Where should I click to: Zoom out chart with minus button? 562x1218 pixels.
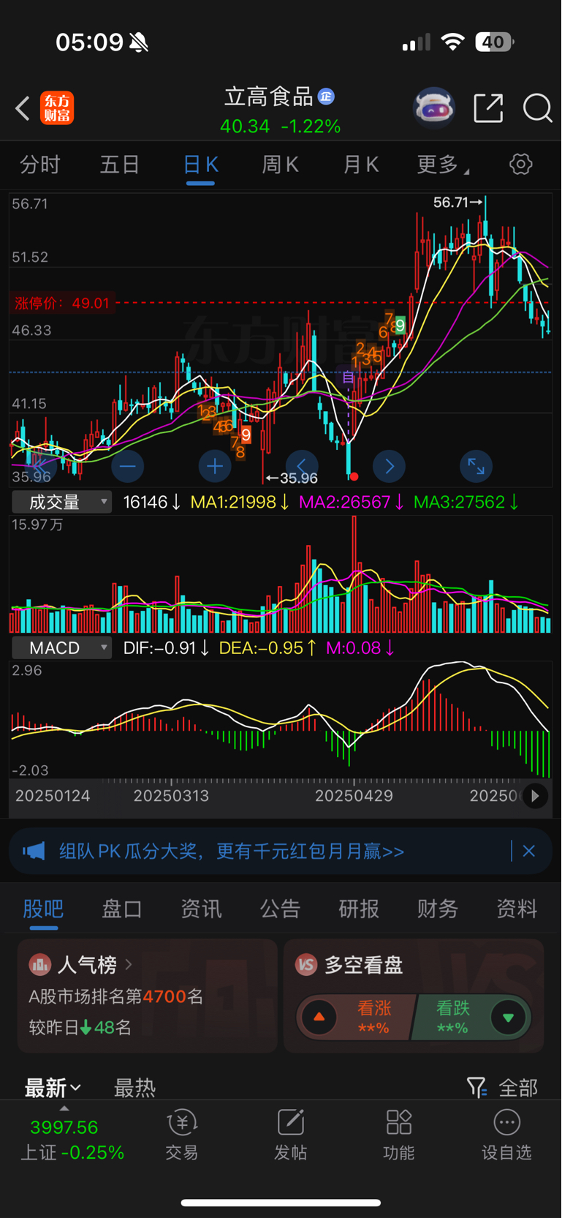pyautogui.click(x=127, y=466)
